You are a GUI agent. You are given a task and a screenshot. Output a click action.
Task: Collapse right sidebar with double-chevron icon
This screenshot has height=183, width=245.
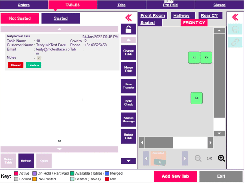235,17
